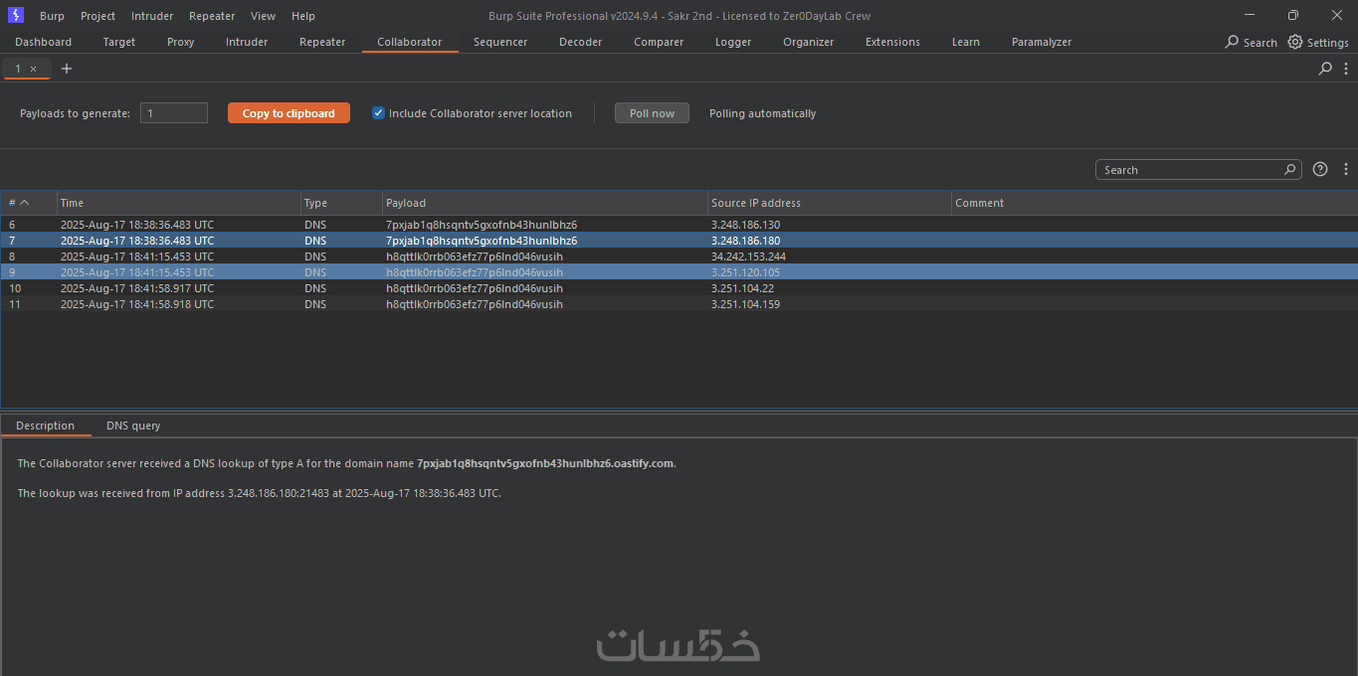The width and height of the screenshot is (1358, 676).
Task: Select the Description tab
Action: click(45, 425)
